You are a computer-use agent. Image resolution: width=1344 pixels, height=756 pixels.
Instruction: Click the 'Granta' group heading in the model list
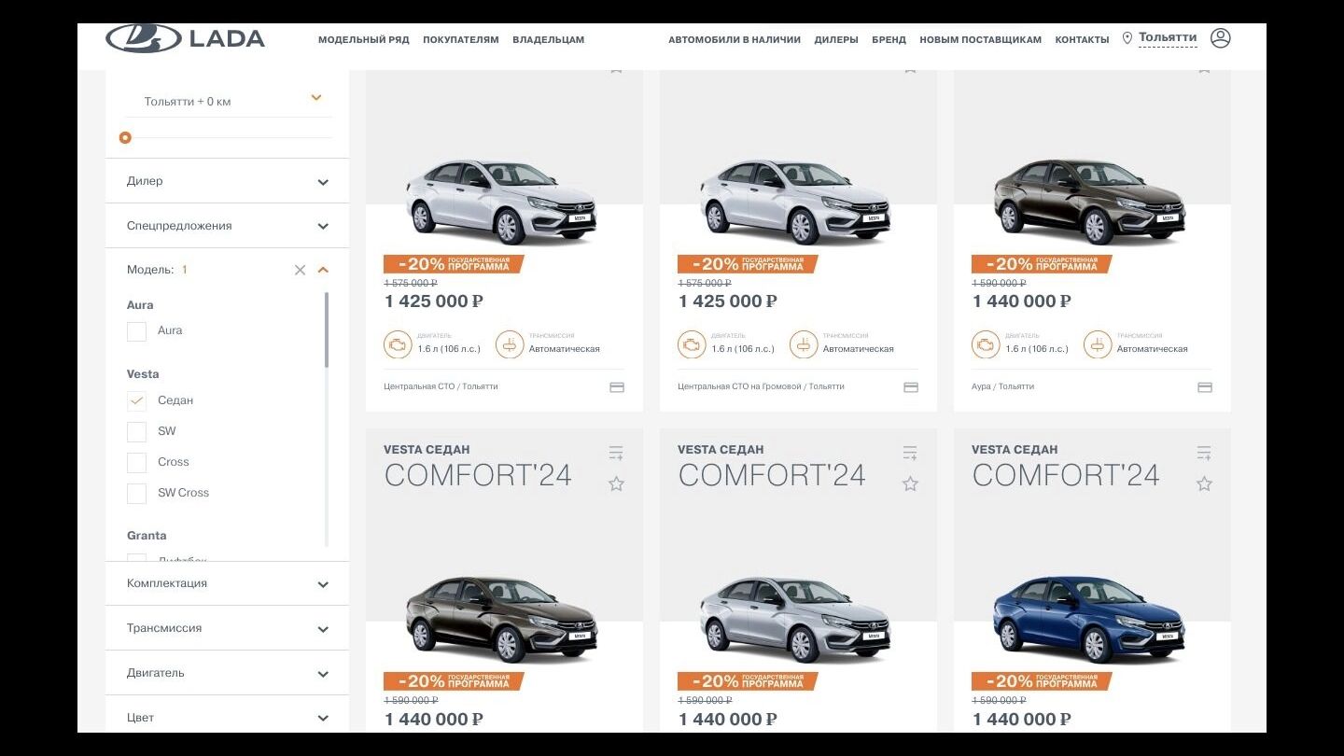pos(147,536)
